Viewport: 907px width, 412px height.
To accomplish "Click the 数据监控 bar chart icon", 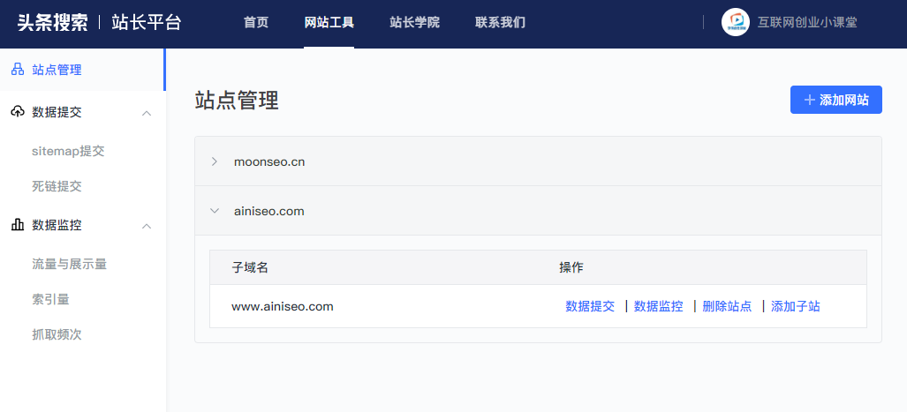I will [18, 225].
